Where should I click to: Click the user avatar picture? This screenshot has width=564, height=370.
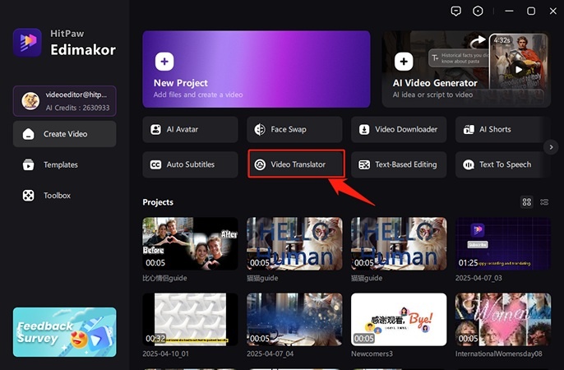coord(30,101)
